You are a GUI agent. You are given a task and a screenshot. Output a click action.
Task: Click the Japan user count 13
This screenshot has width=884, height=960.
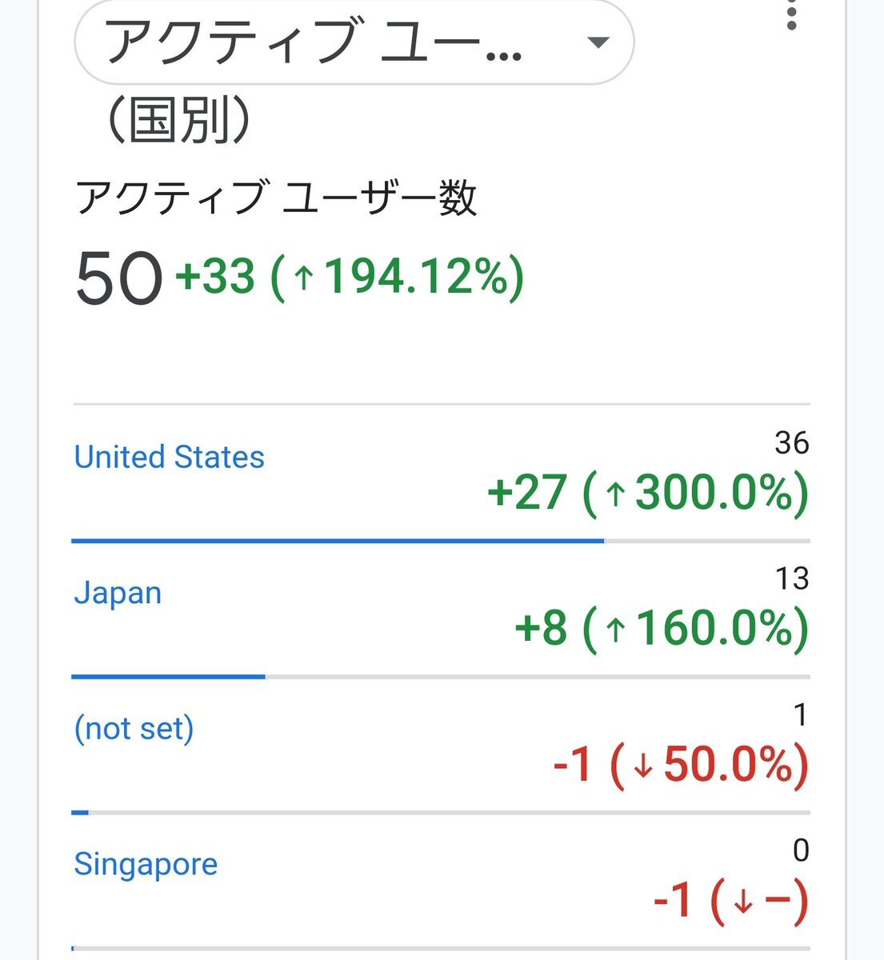[x=792, y=578]
